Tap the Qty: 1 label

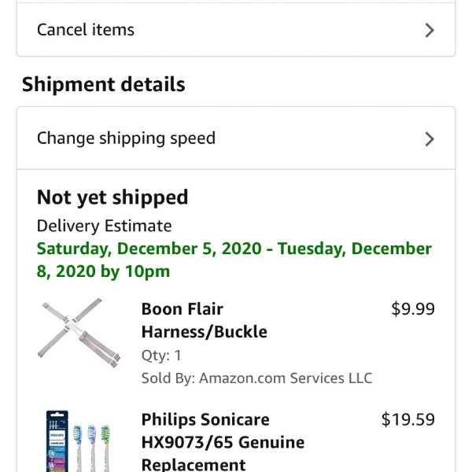(161, 356)
